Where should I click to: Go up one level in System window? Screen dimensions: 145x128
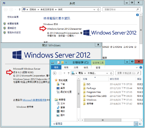(19, 10)
